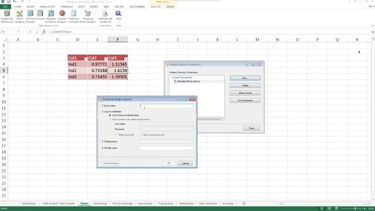The height and width of the screenshot is (211, 375).
Task: Open the DMAddinsDB (localhost) connection button
Action: pyautogui.click(x=105, y=16)
